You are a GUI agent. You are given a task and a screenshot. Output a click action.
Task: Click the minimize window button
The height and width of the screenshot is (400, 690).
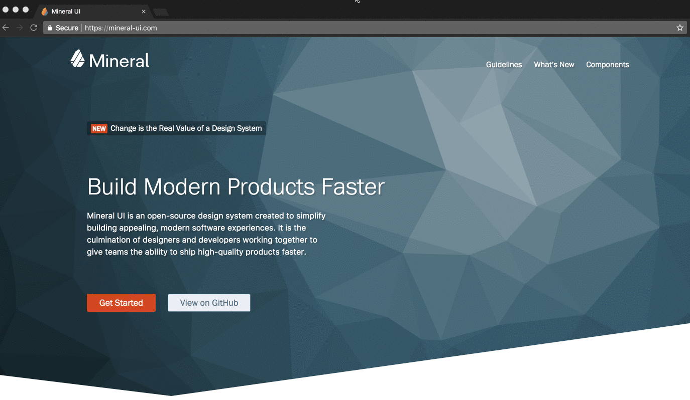click(16, 10)
